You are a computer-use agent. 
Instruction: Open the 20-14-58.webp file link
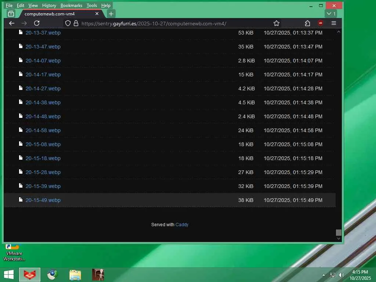point(43,130)
